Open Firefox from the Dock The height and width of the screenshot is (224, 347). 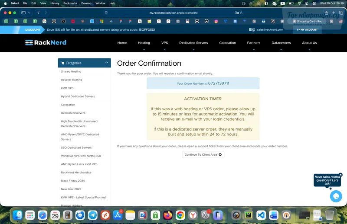tap(168, 215)
